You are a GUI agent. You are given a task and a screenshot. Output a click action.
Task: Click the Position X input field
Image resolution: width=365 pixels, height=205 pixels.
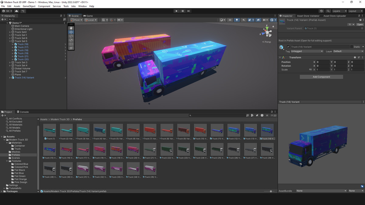coord(323,62)
